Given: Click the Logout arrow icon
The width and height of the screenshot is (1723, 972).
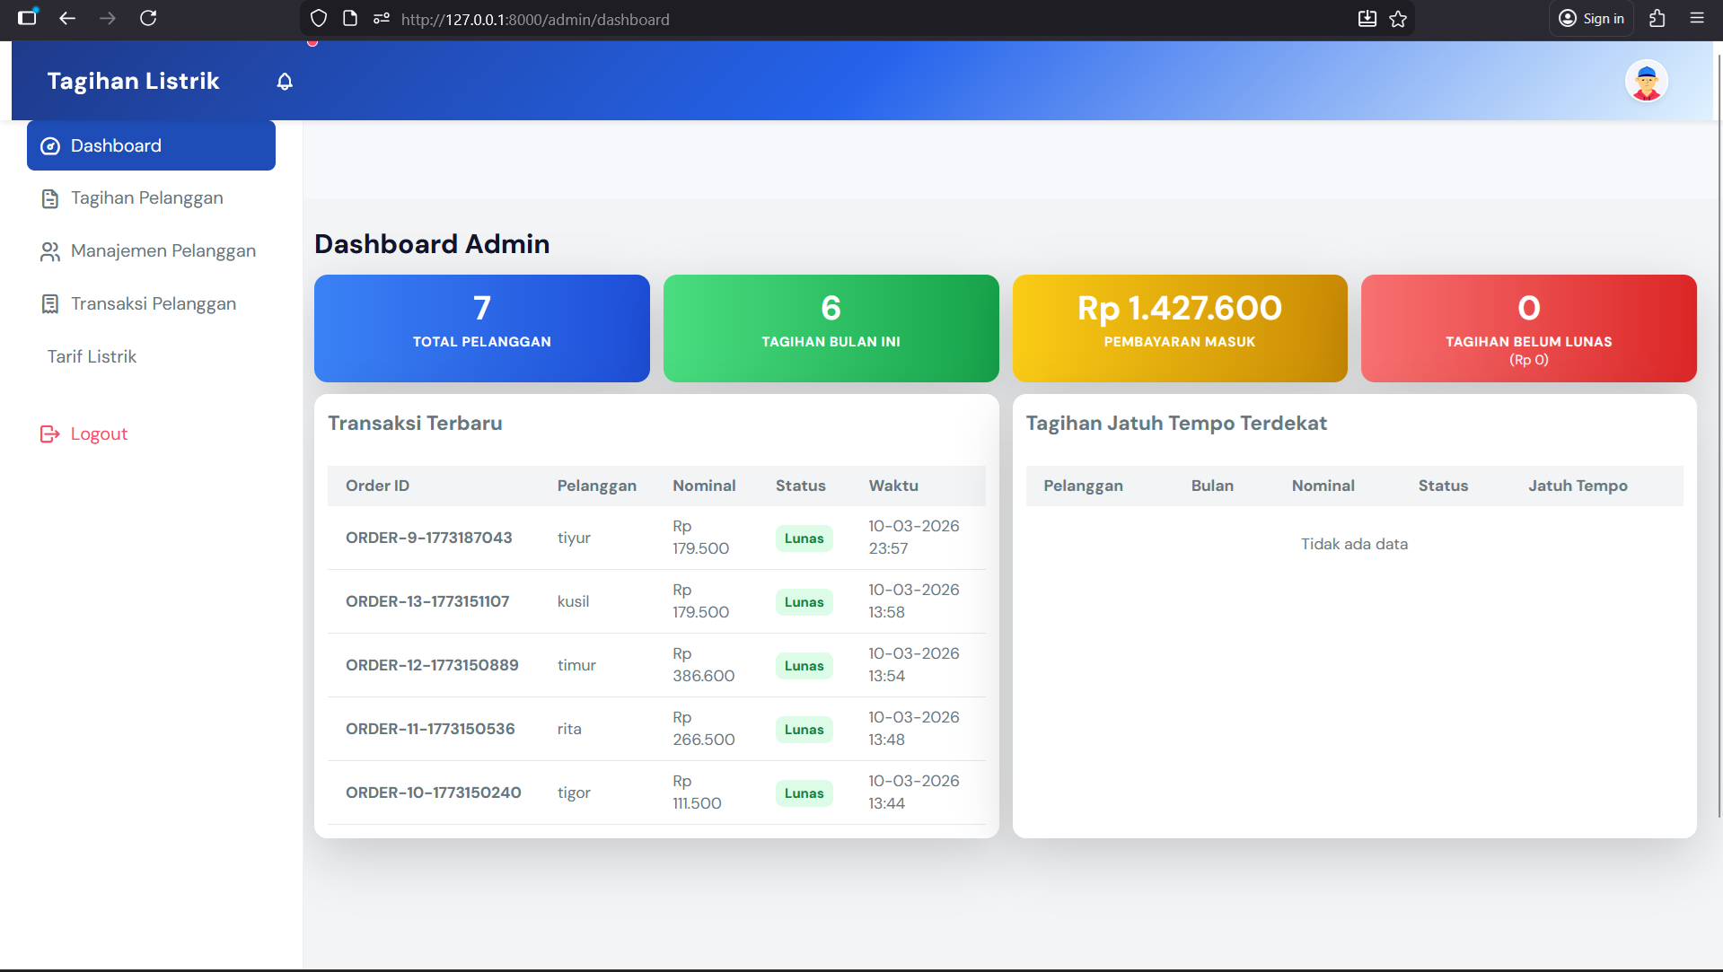Looking at the screenshot, I should (50, 434).
